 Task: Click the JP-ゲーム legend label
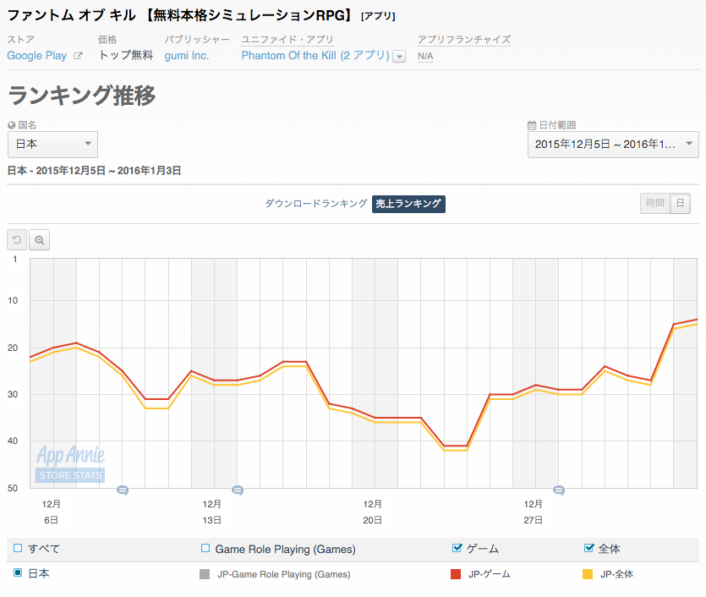coord(489,574)
